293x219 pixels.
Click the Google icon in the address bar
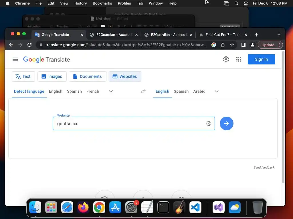[213, 45]
